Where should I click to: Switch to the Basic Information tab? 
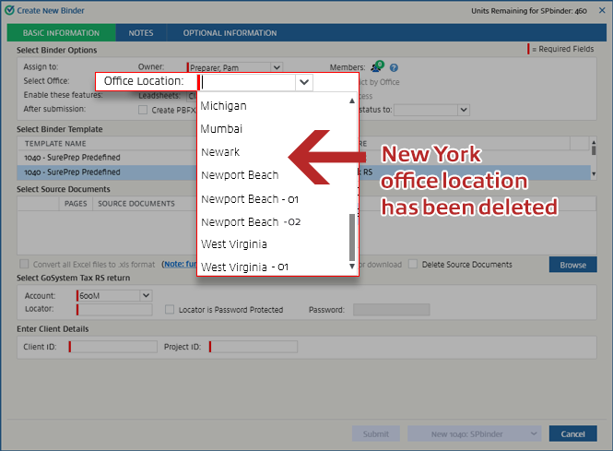pyautogui.click(x=62, y=33)
